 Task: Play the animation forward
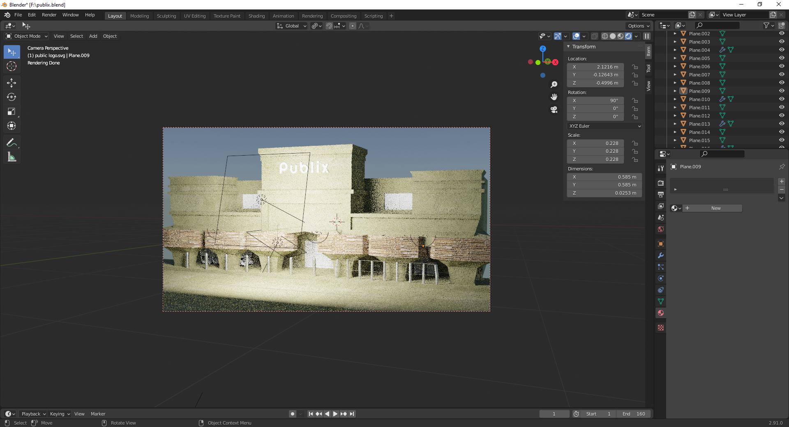pyautogui.click(x=335, y=414)
